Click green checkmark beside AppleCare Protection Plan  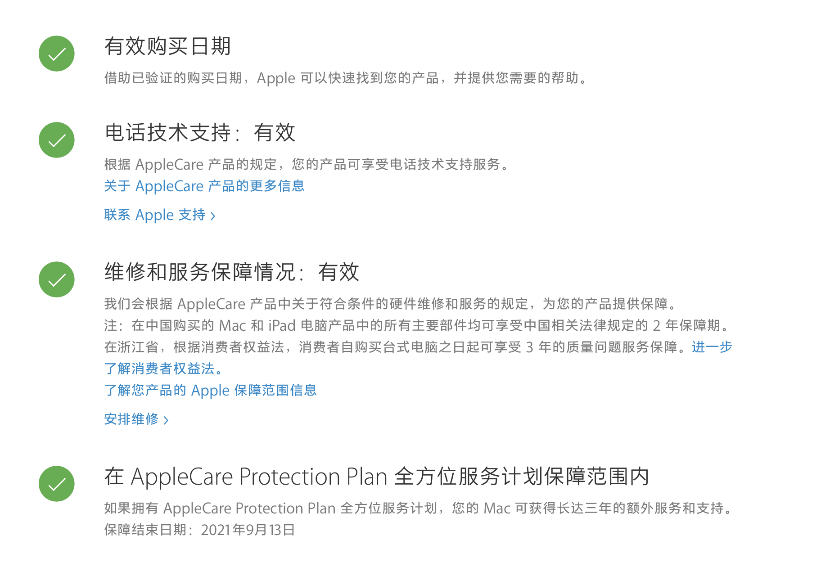click(56, 484)
